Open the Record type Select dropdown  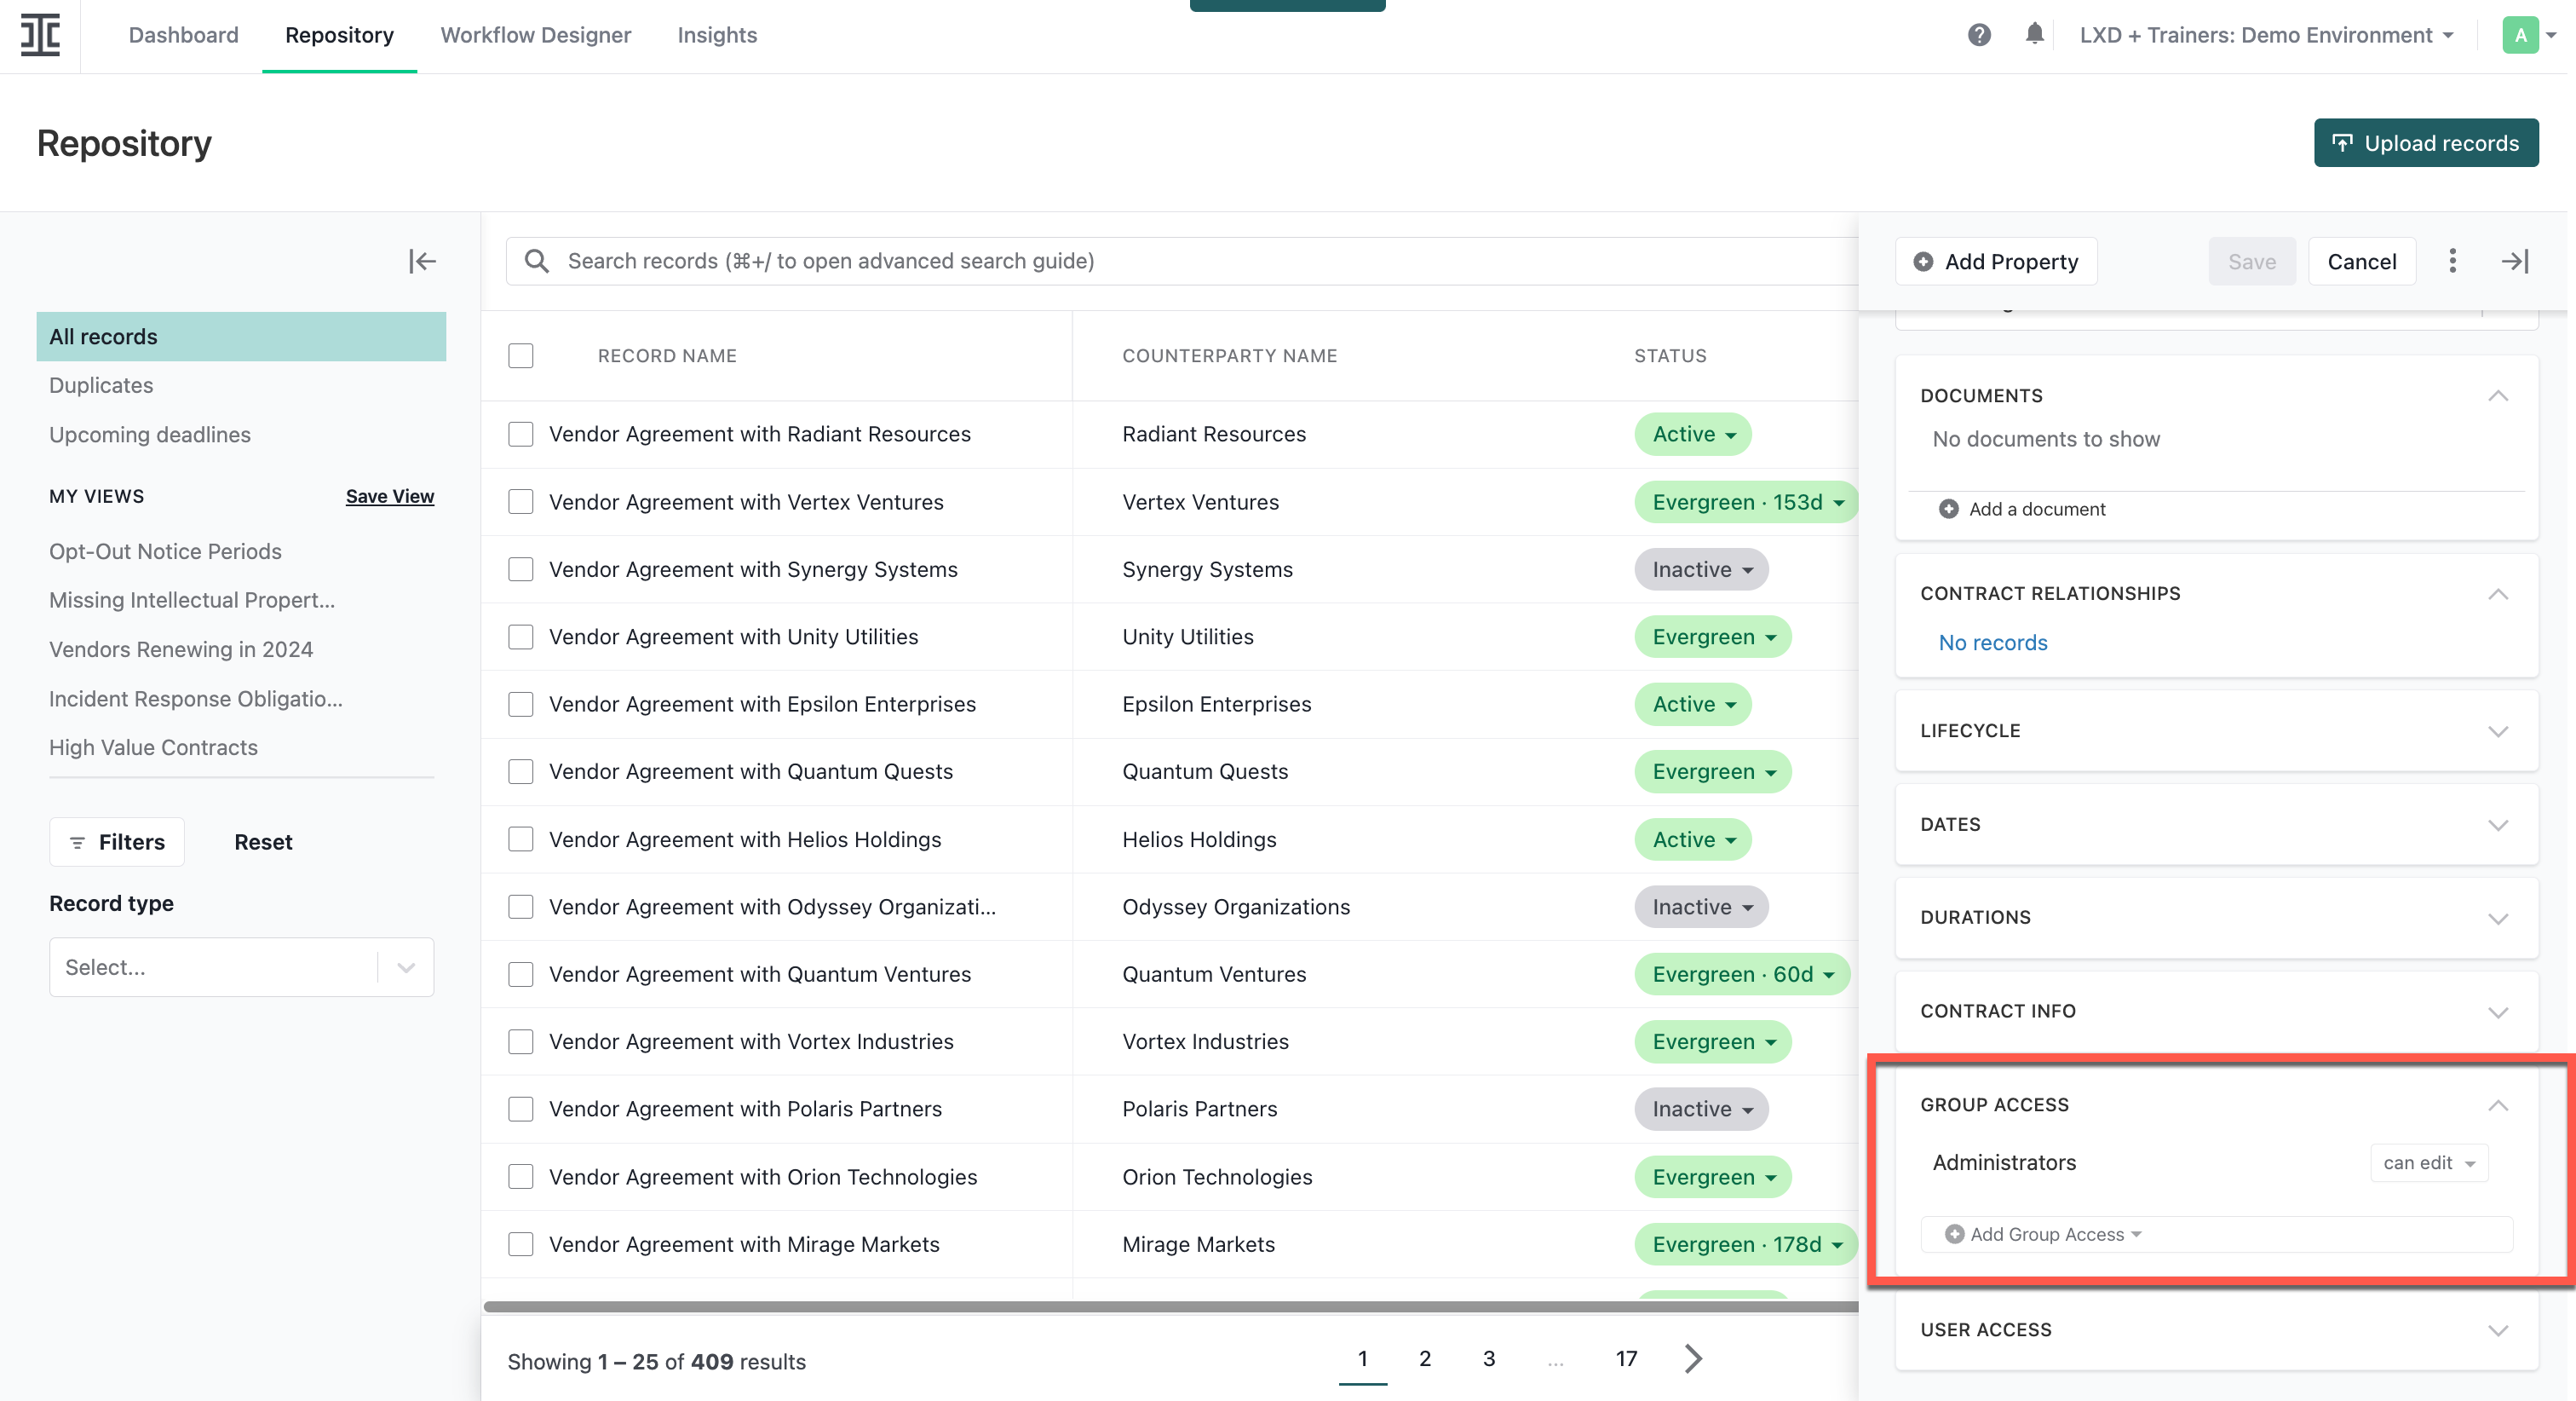tap(240, 966)
